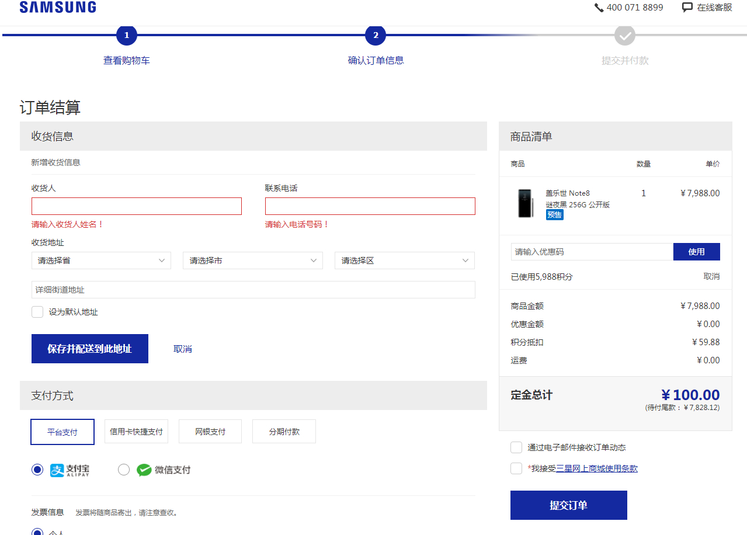Click step 1 circle 查看购物车
Screen dimensions: 747x535
(x=127, y=35)
